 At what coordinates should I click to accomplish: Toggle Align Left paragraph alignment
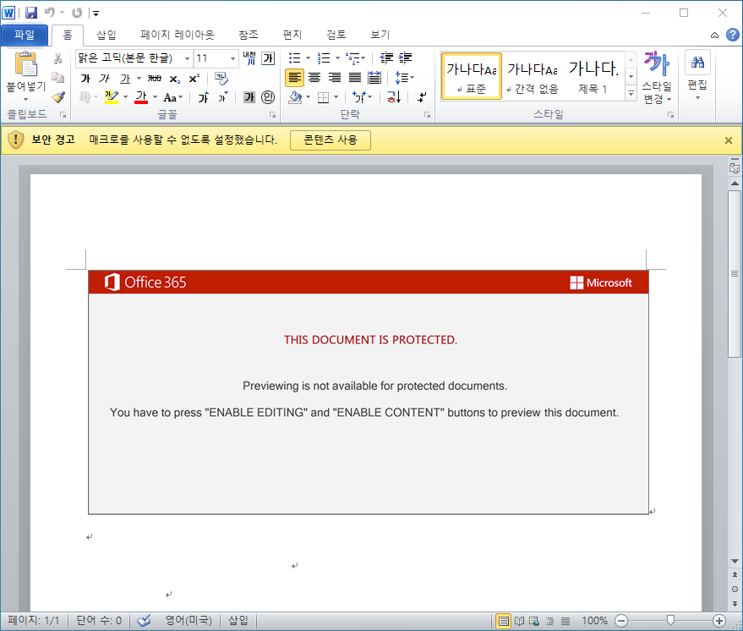pos(294,77)
